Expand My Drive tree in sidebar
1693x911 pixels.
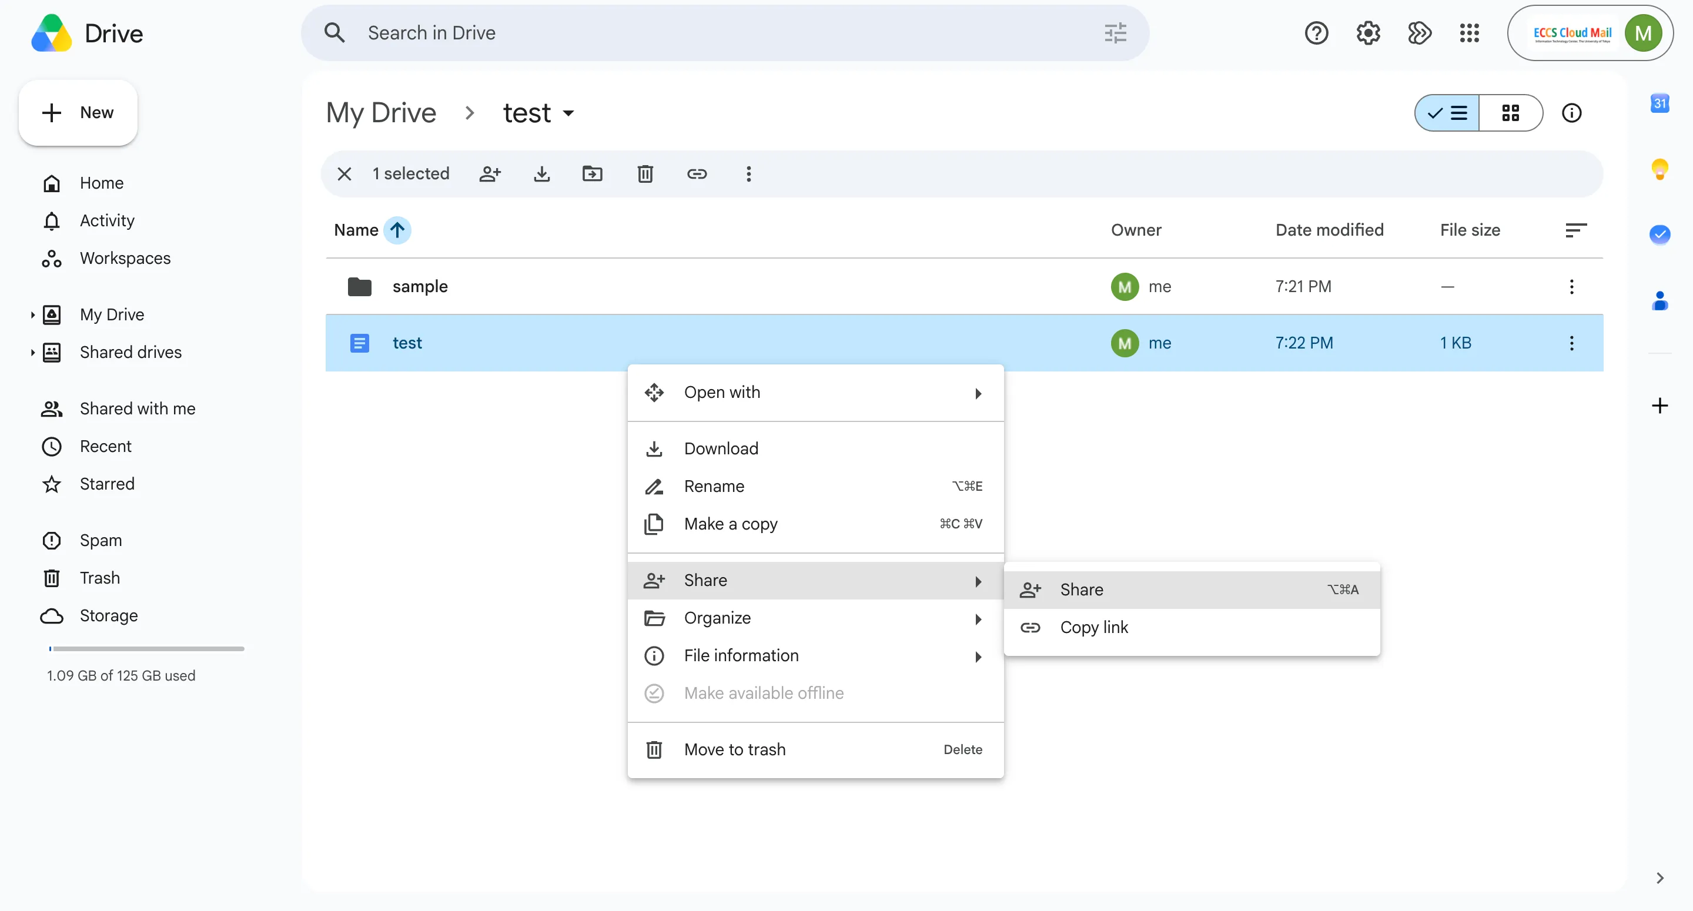32,315
